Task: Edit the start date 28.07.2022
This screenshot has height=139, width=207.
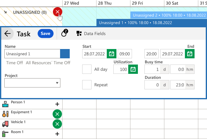Action: click(x=95, y=54)
